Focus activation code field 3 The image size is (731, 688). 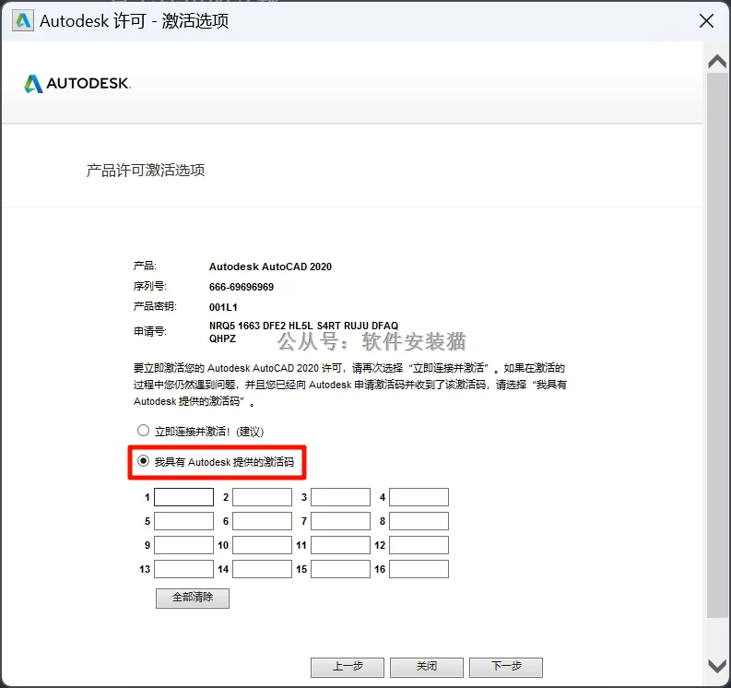pos(340,497)
